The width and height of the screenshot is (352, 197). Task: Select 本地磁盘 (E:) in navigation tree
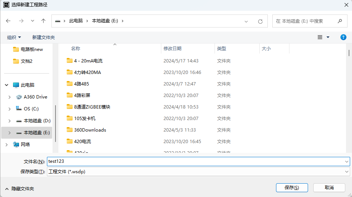33,133
